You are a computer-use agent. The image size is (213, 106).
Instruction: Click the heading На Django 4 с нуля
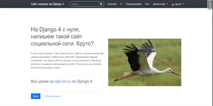(62, 36)
